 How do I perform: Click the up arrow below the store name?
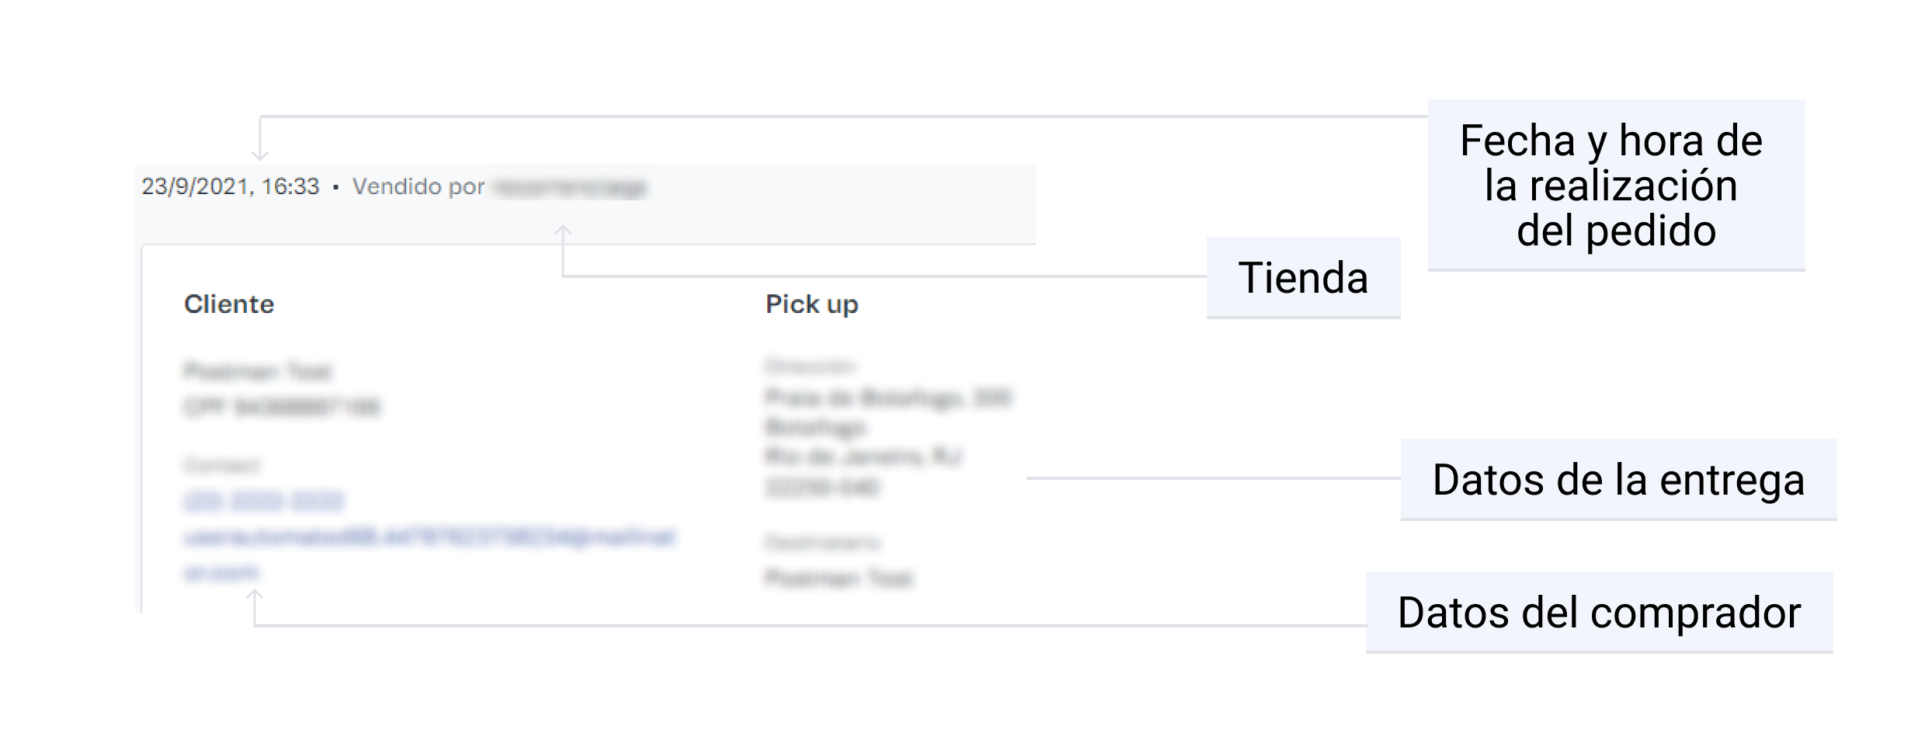point(563,234)
